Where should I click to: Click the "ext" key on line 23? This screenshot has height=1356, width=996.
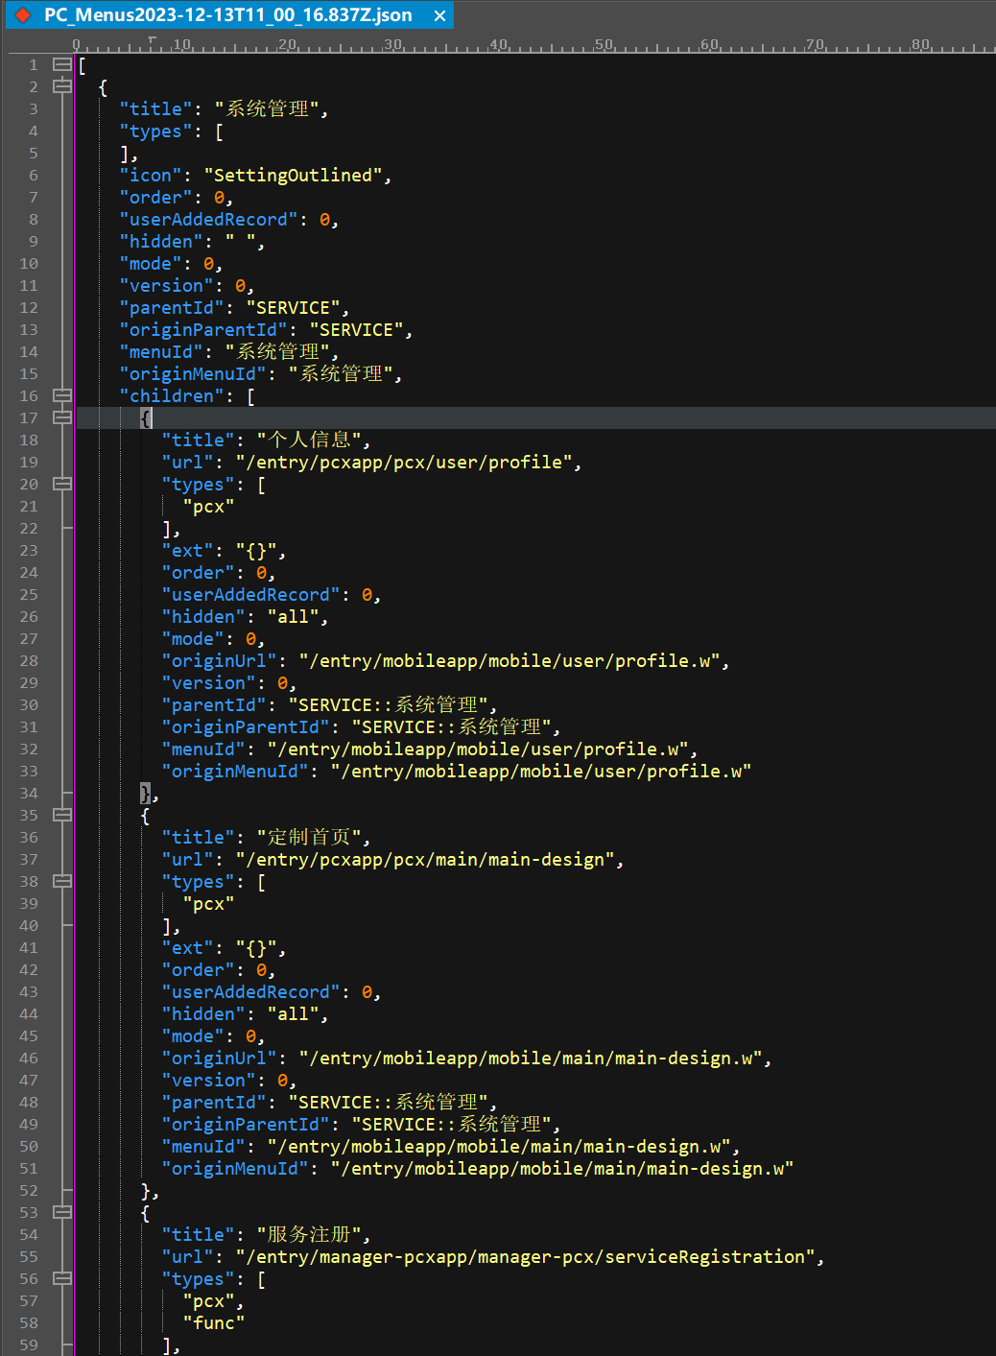pyautogui.click(x=187, y=550)
